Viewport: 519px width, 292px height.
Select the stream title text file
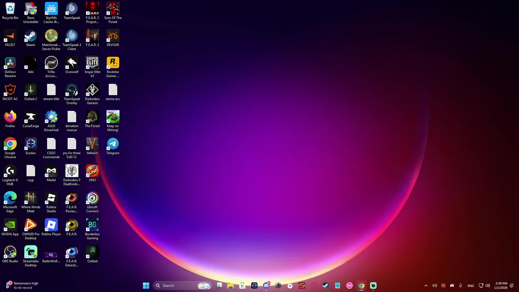[x=51, y=92]
